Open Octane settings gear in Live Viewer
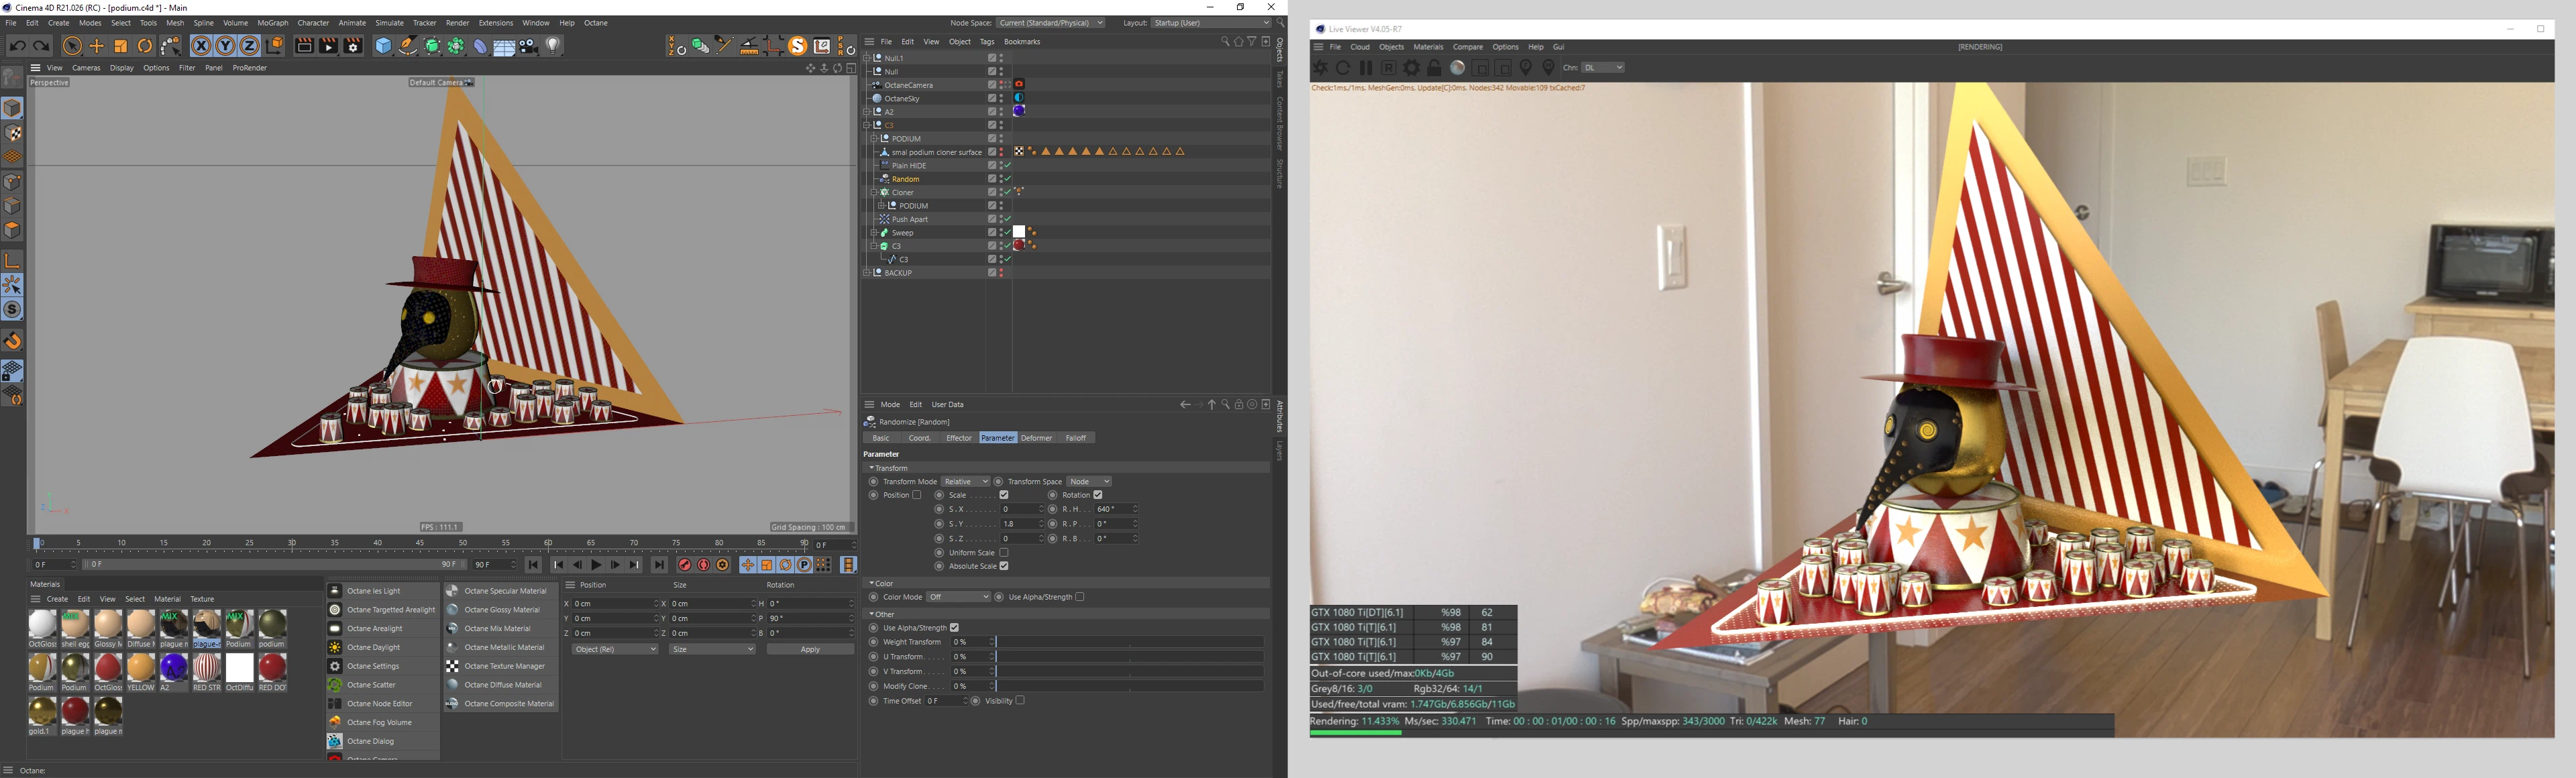 tap(1411, 68)
